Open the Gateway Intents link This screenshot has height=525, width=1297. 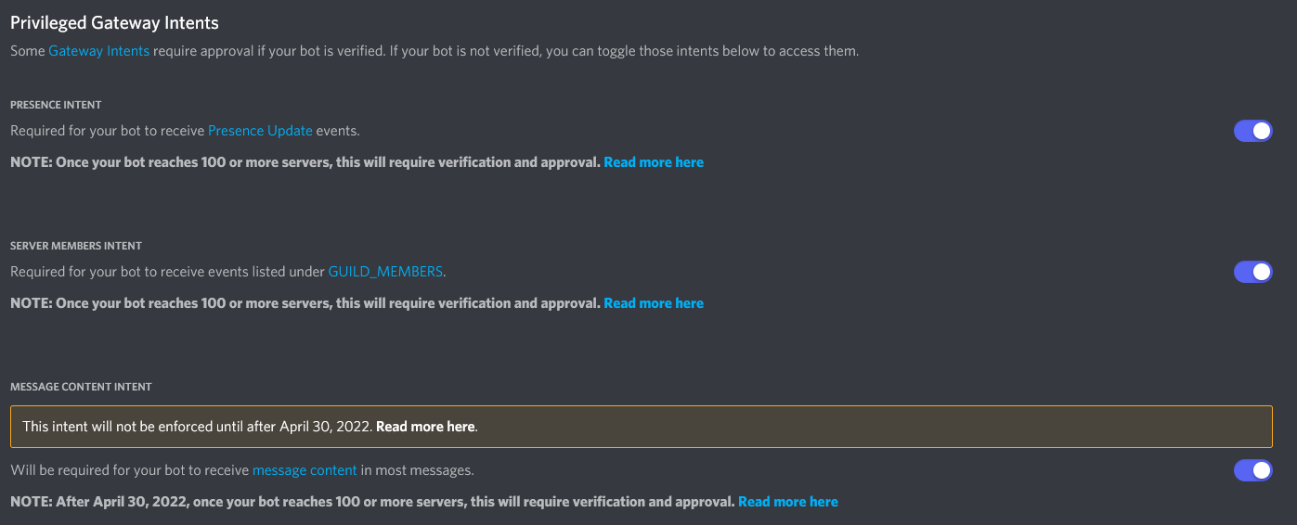tap(98, 51)
